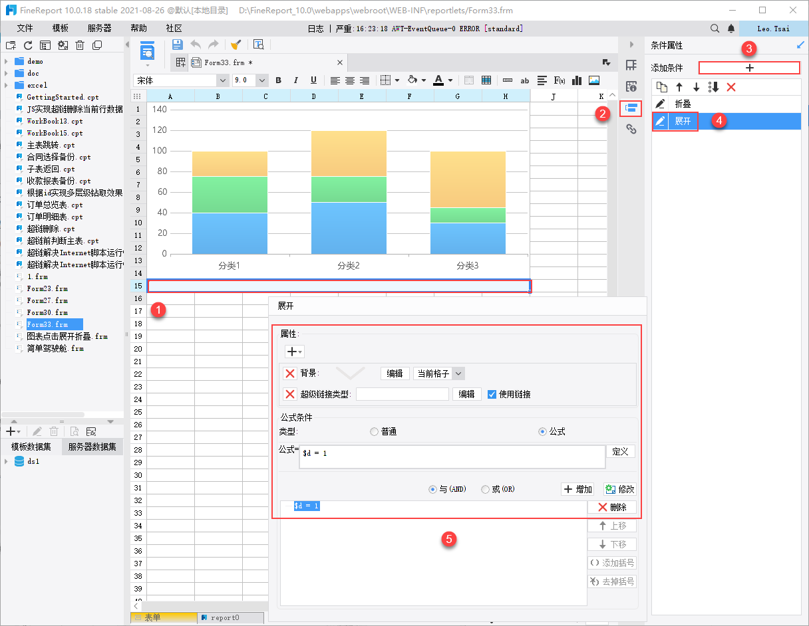Toggle bold text formatting
This screenshot has height=626, width=809.
click(x=278, y=80)
